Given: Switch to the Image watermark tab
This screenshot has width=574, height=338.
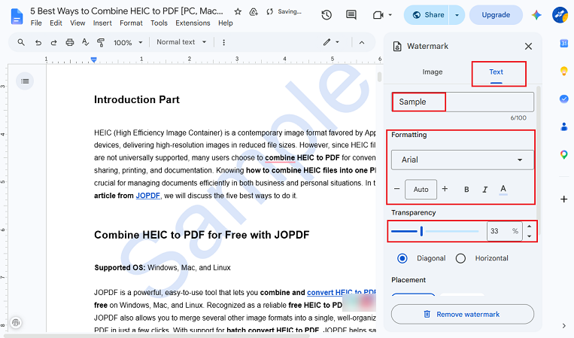Looking at the screenshot, I should 433,72.
